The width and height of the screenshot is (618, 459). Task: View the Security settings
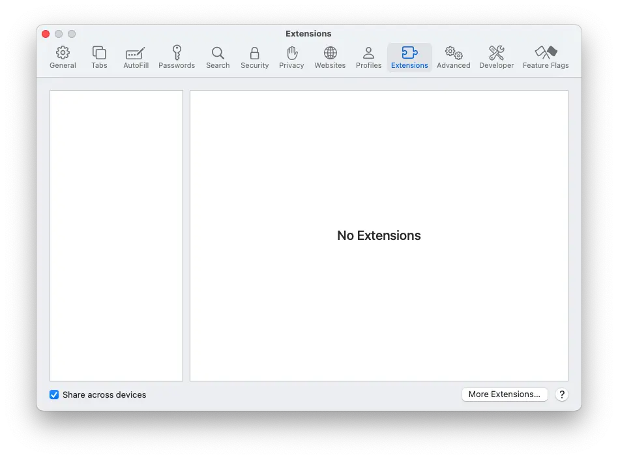click(254, 57)
